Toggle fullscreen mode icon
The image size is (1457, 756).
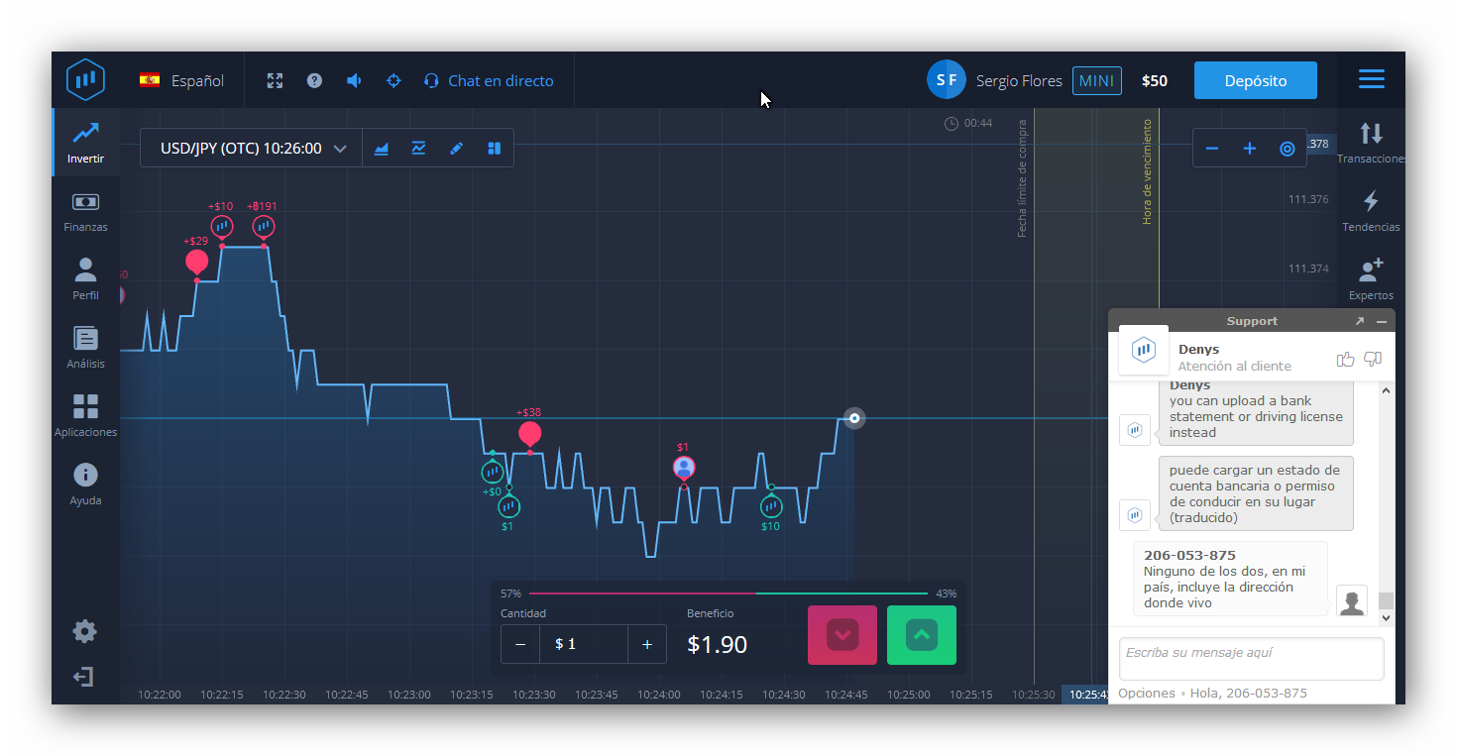click(x=276, y=81)
